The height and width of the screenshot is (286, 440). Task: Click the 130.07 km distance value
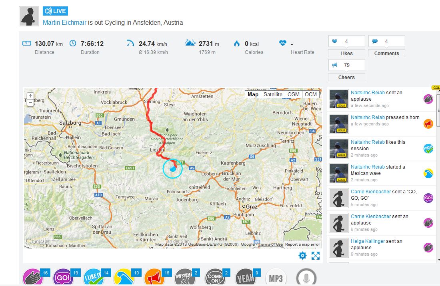[48, 44]
